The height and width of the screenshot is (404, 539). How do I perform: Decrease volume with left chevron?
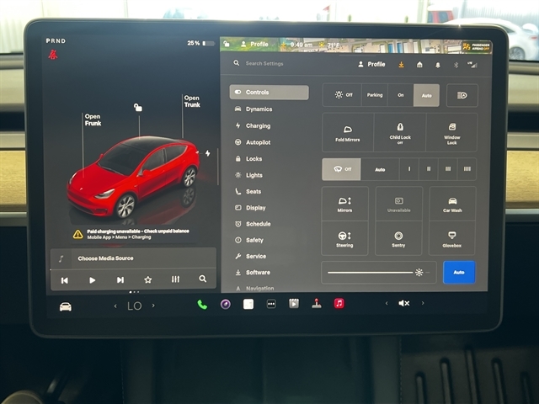[387, 303]
